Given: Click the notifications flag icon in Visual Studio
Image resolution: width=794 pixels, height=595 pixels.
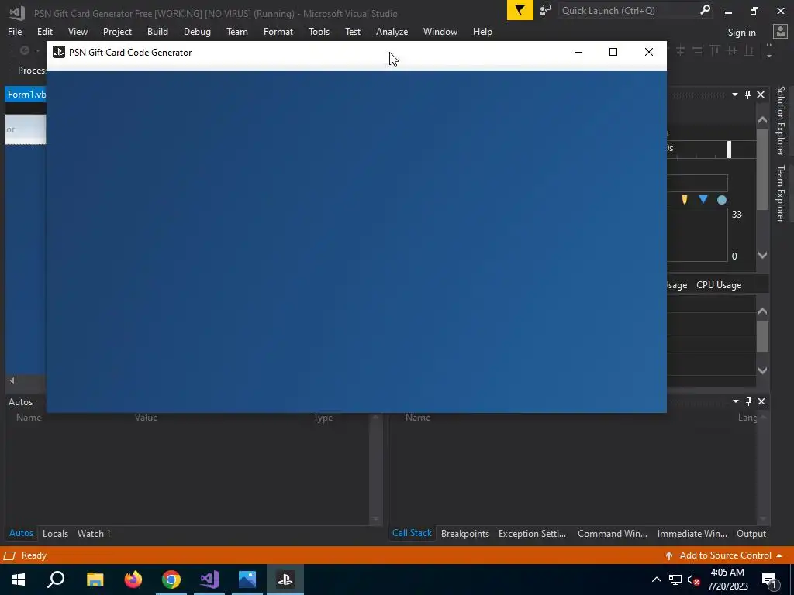Looking at the screenshot, I should pos(520,11).
